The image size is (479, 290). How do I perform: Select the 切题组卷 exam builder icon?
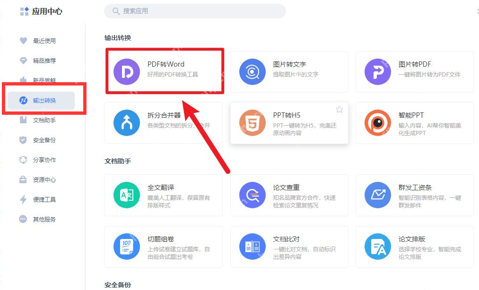click(126, 247)
